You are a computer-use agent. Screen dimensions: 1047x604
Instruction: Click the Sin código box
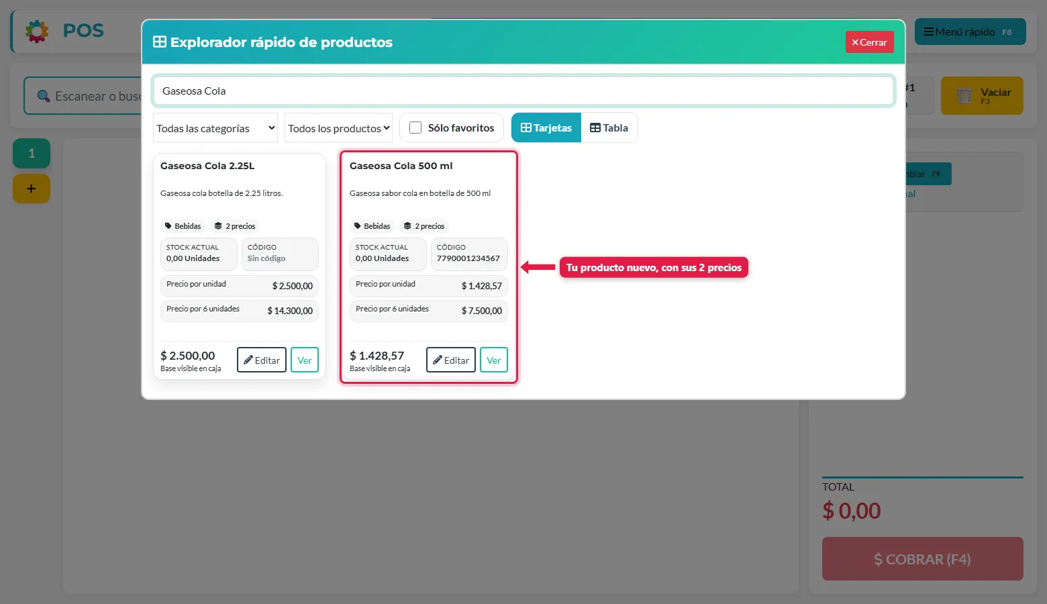pos(280,254)
